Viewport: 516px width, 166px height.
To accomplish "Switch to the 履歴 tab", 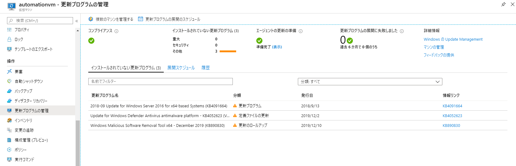I will point(206,68).
